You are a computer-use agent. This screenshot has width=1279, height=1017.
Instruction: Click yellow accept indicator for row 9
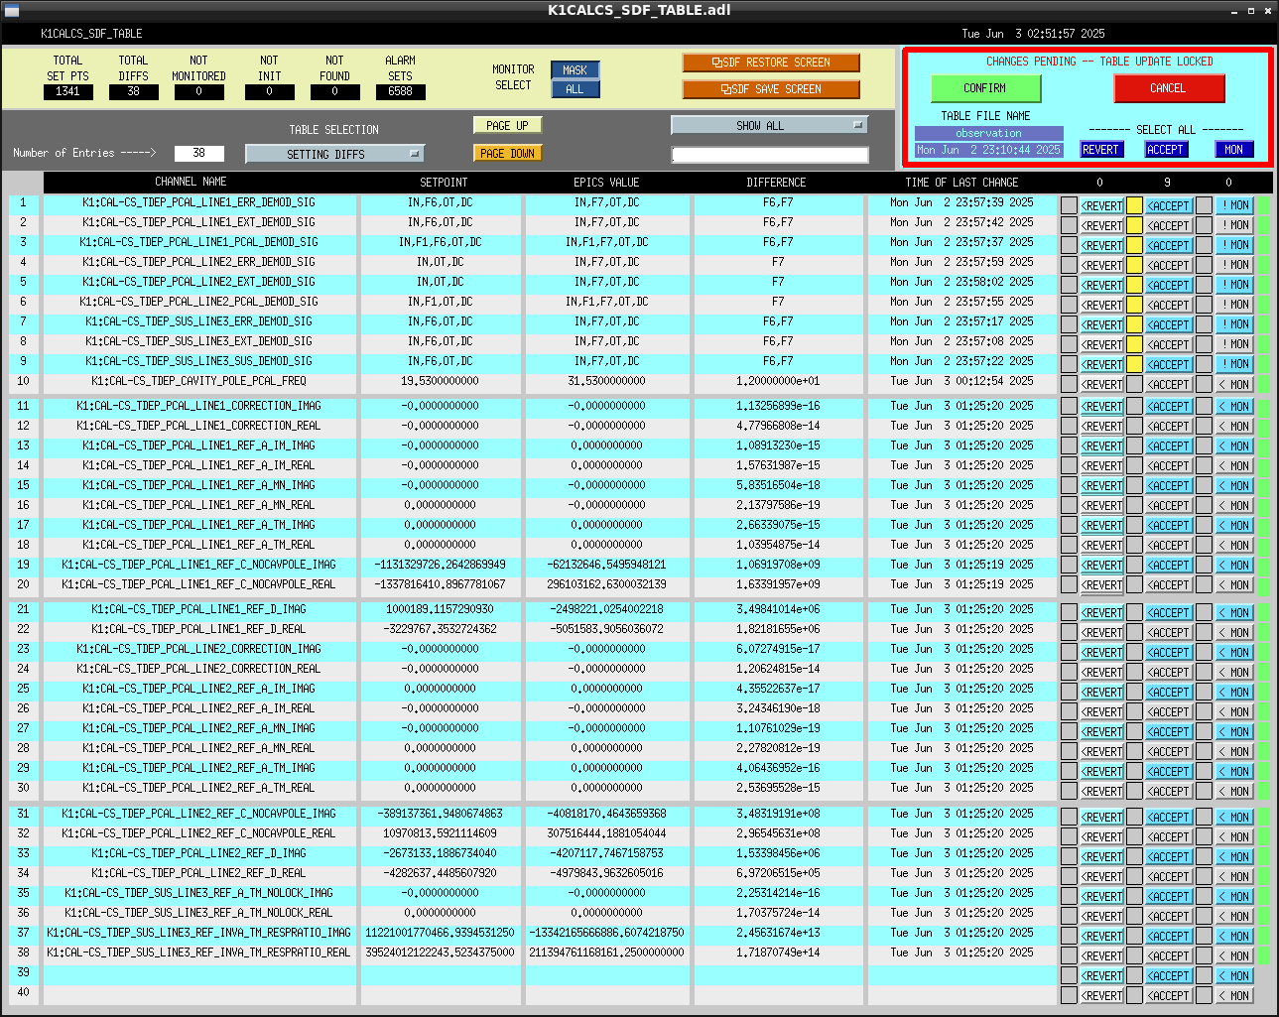coord(1134,364)
